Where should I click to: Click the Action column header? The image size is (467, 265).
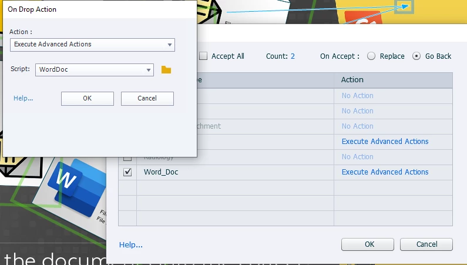(393, 80)
